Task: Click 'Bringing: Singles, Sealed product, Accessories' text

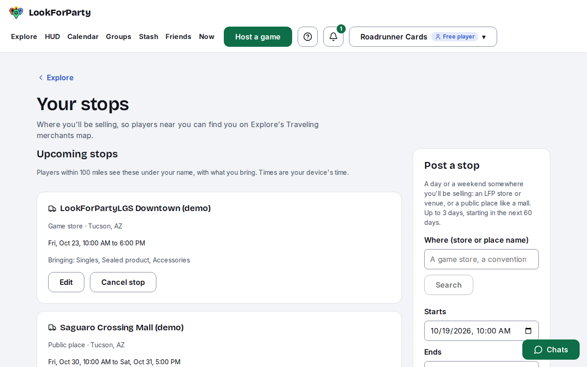Action: coord(119,260)
